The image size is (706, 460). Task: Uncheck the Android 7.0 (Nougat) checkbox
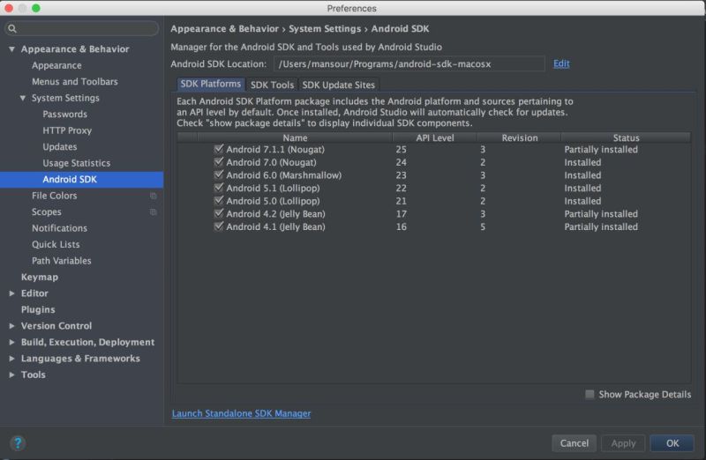[219, 162]
